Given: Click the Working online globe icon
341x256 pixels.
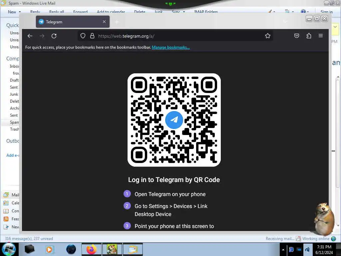Looking at the screenshot, I should 333,239.
